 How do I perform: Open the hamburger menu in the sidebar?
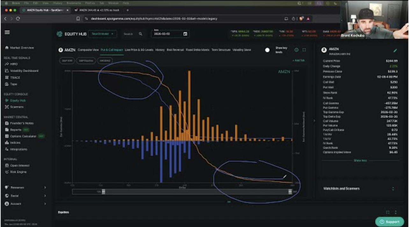(7, 32)
